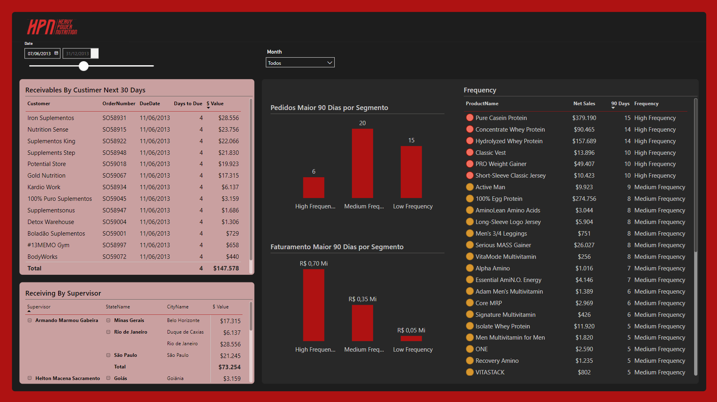Click order number SO58922
Screen dimensions: 717x402
tap(114, 141)
